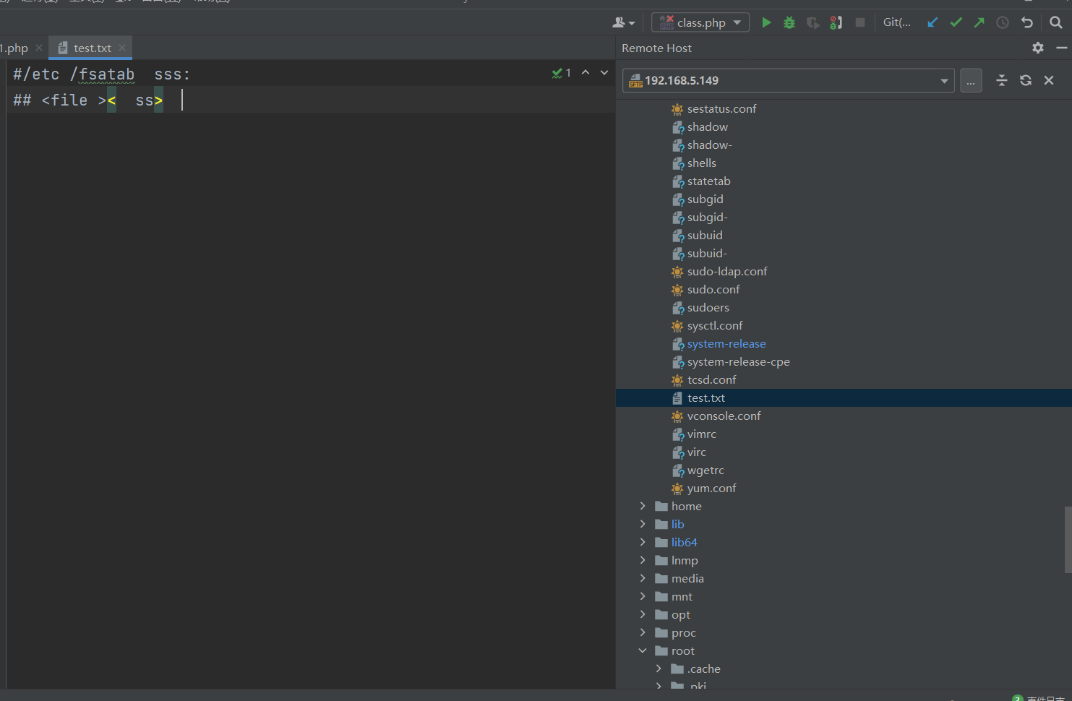Refresh the remote host file list

[1026, 80]
